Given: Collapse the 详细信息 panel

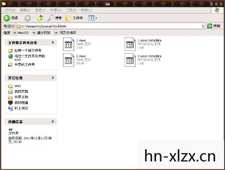Looking at the screenshot, I should coord(53,121).
